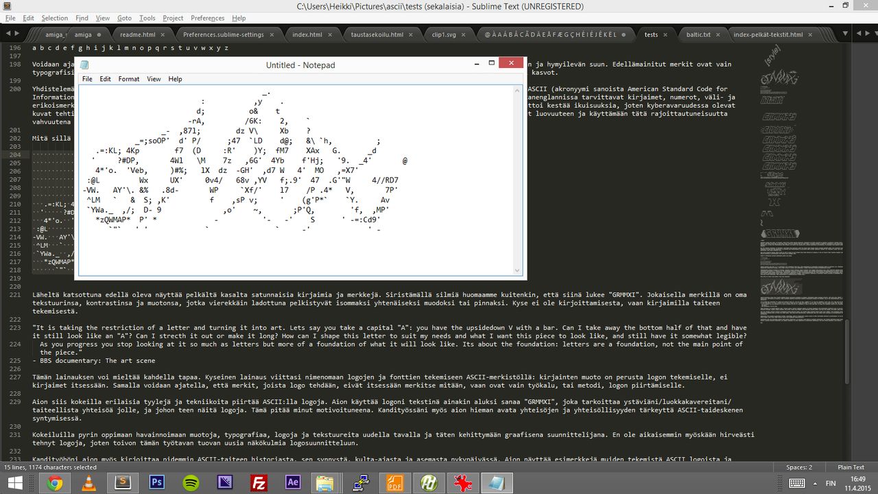Open the Format menu in Notepad
Screen dimensions: 878x494
click(128, 79)
